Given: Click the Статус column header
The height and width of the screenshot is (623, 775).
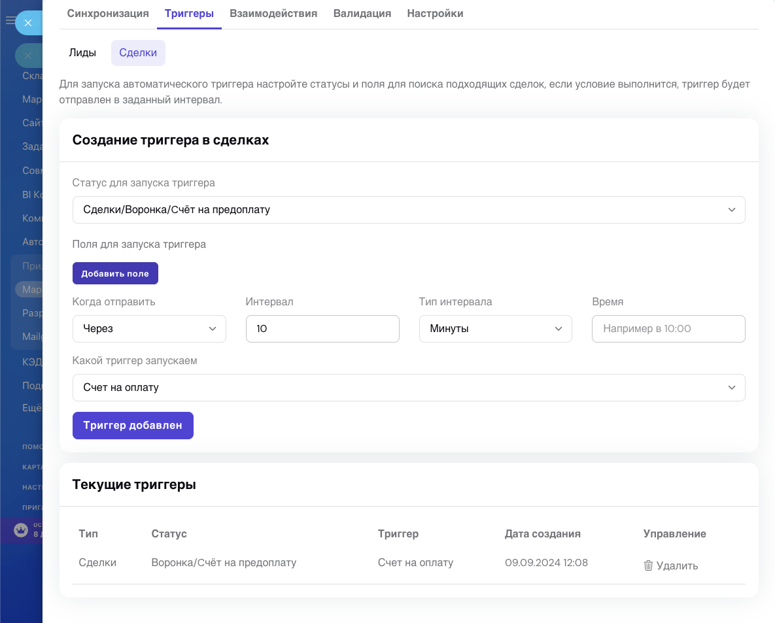Looking at the screenshot, I should [169, 533].
